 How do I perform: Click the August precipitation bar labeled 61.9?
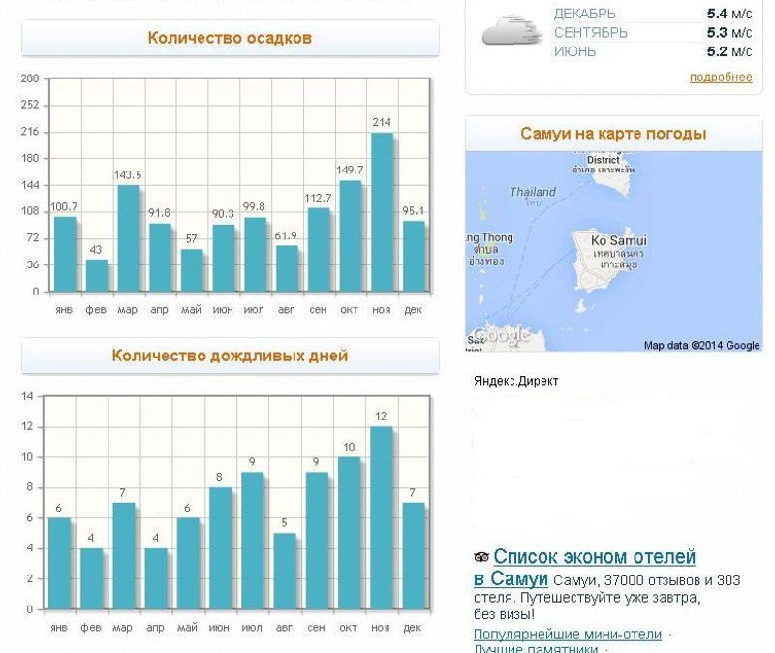click(x=287, y=268)
